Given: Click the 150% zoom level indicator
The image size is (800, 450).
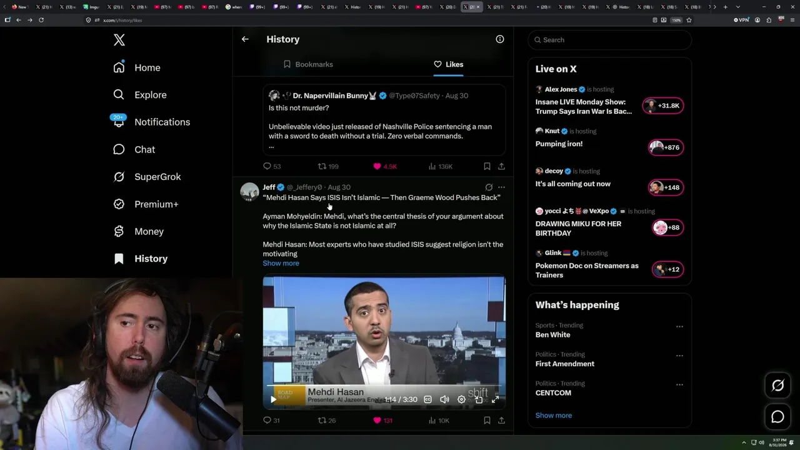Looking at the screenshot, I should click(x=676, y=20).
